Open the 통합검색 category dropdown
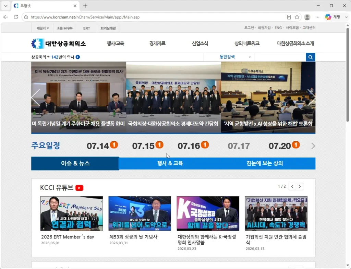The image size is (351, 269). pyautogui.click(x=229, y=57)
